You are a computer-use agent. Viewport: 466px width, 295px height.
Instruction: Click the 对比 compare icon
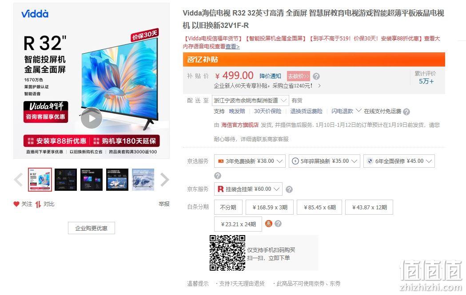point(38,204)
